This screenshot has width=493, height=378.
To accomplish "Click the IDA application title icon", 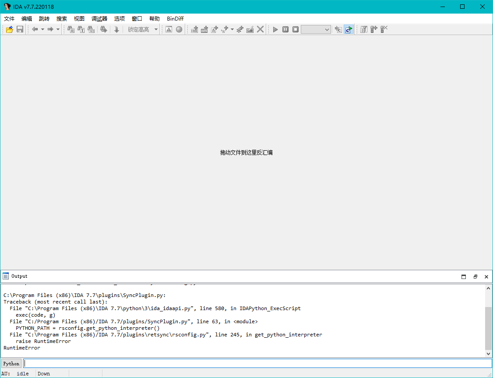I will point(7,7).
